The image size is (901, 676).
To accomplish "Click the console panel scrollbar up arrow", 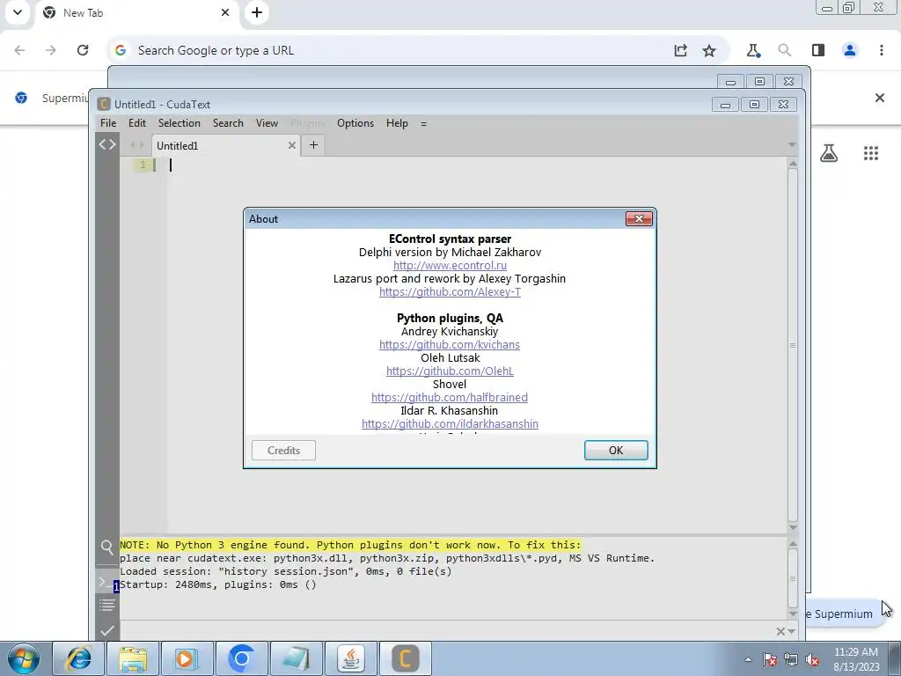I will click(793, 544).
